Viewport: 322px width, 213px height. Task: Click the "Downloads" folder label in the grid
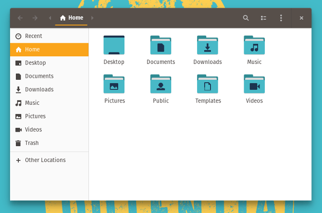(x=208, y=62)
